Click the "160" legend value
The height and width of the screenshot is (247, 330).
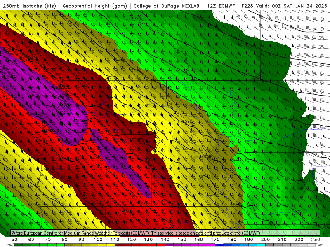click(198, 240)
